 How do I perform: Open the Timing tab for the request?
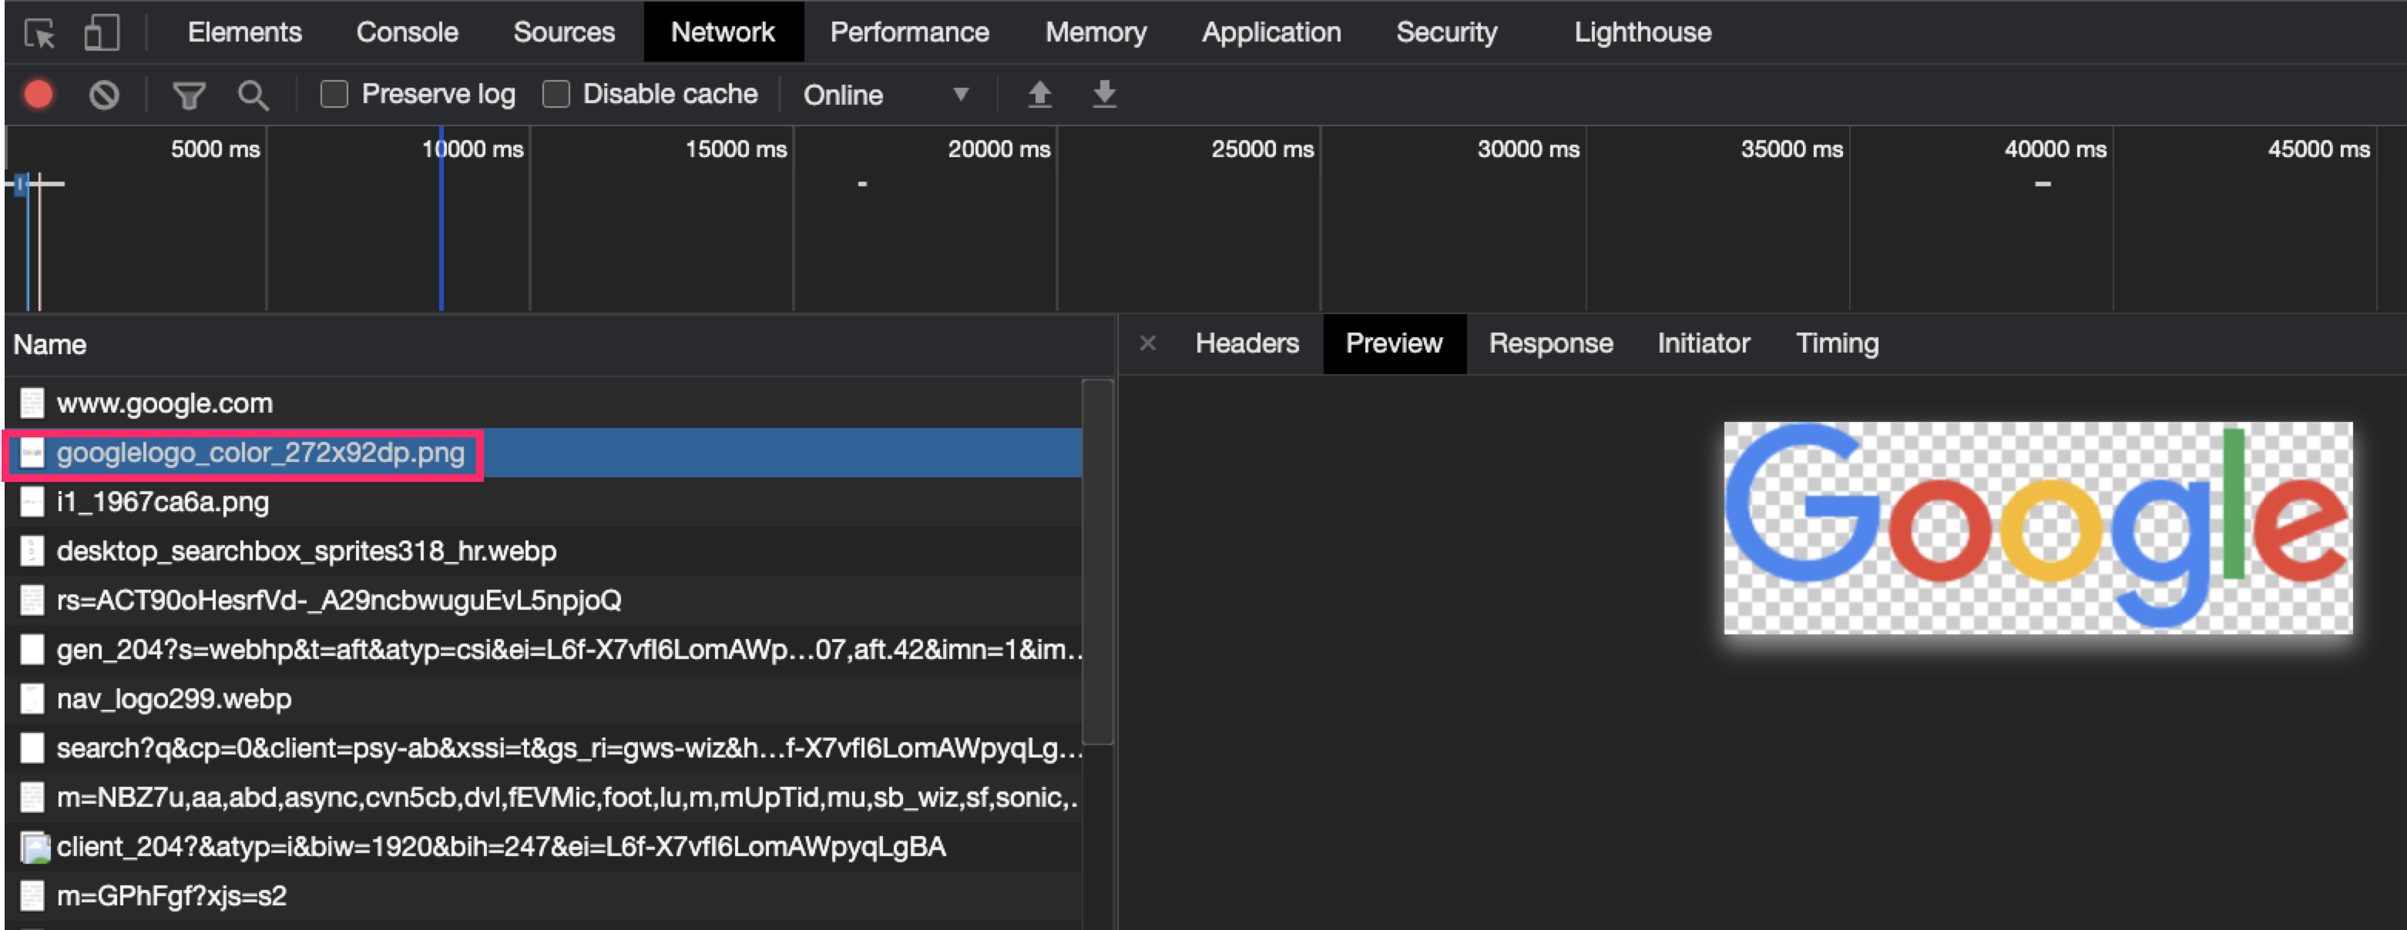(1836, 343)
